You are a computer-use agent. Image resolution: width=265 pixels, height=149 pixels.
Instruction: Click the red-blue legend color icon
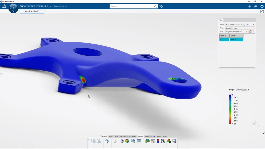[158, 141]
